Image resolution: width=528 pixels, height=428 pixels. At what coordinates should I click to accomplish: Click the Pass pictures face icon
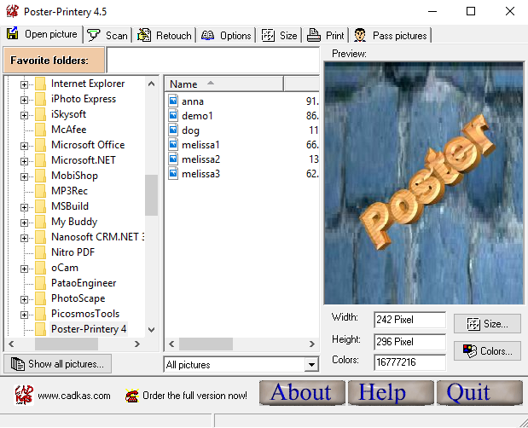[x=360, y=35]
